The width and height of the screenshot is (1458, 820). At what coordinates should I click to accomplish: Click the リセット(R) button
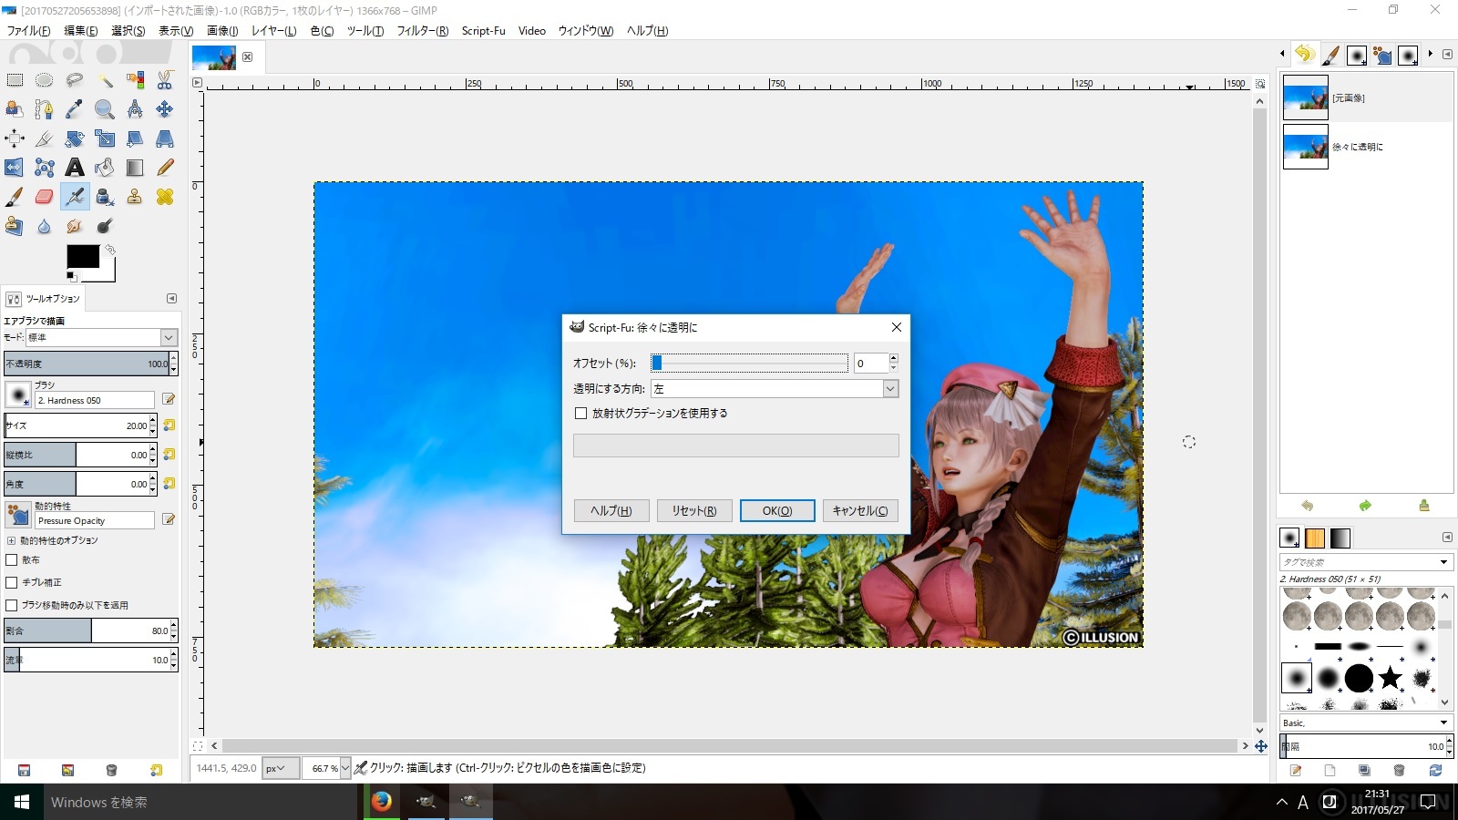(x=694, y=511)
